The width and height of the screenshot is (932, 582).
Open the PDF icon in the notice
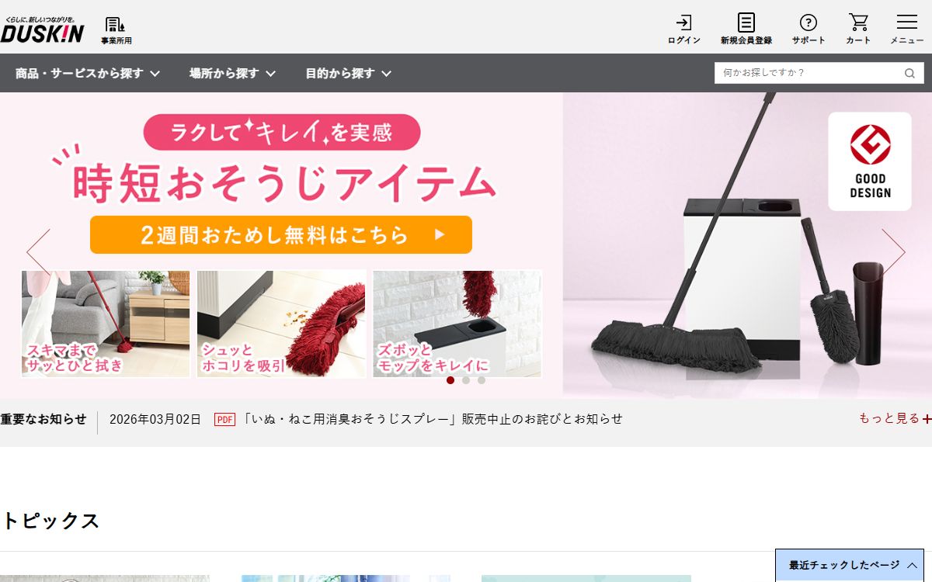tap(224, 419)
